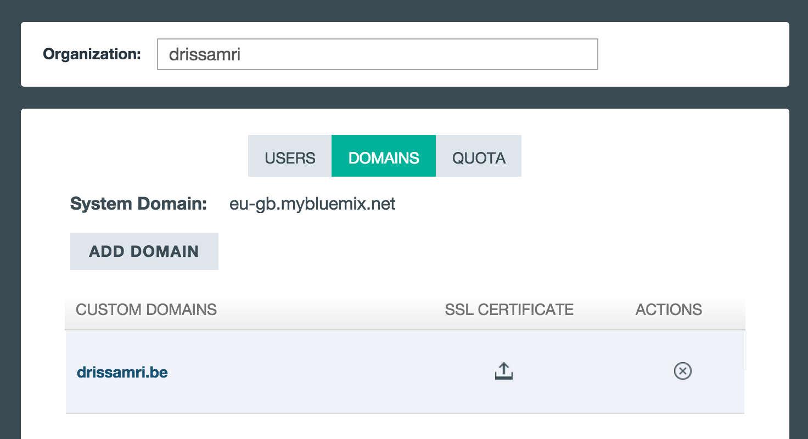Click the drissamri text inside the Organization box
This screenshot has height=439, width=808.
pyautogui.click(x=205, y=54)
